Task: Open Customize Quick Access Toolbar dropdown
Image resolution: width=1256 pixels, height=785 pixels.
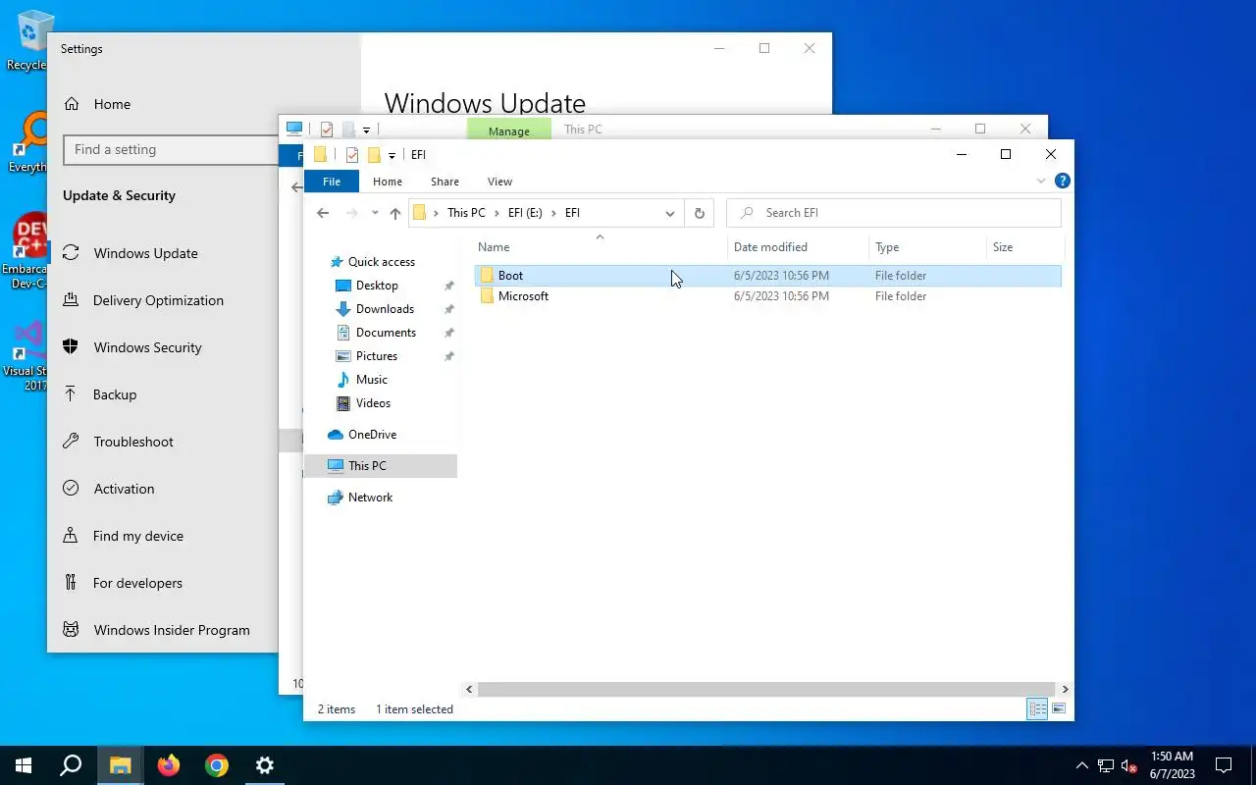Action: pyautogui.click(x=392, y=155)
